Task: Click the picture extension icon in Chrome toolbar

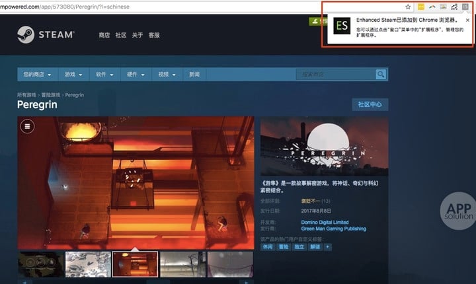Action: click(x=443, y=7)
